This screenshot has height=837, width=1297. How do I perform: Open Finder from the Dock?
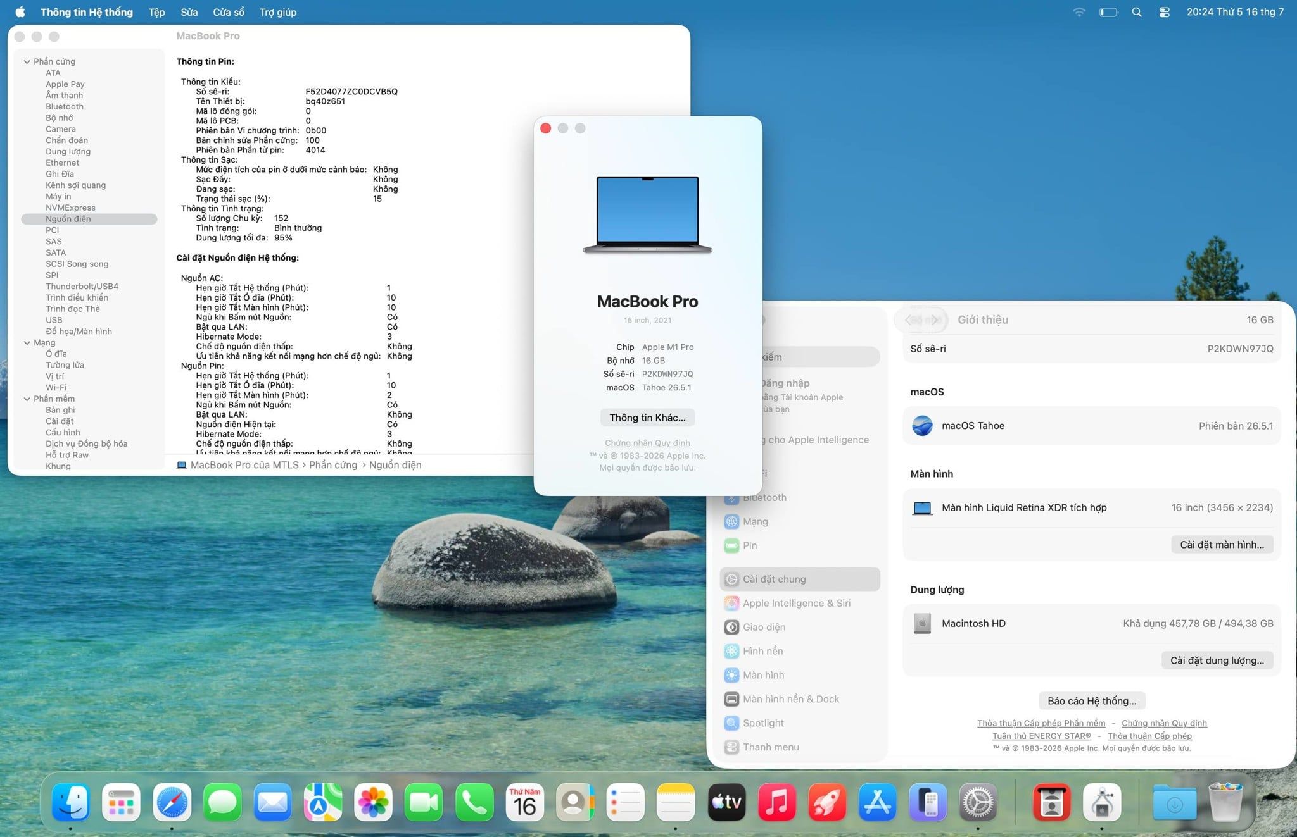[x=70, y=802]
